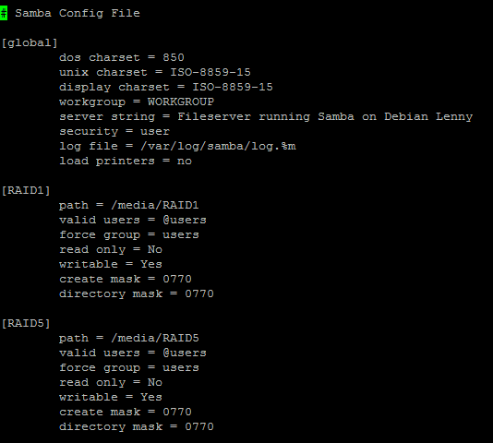
Task: Place cursor on the [RAID5] section header
Action: (26, 324)
